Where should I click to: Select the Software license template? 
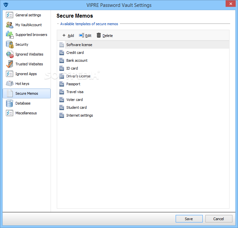coord(143,45)
